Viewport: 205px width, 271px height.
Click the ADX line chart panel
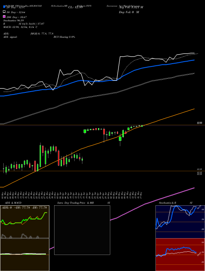coord(25,222)
